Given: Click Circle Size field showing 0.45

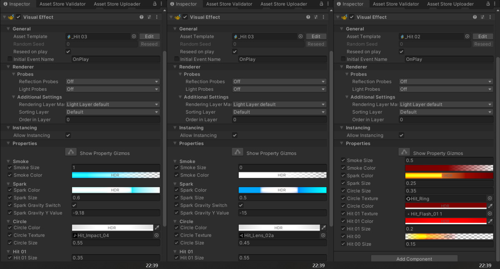Looking at the screenshot, I should [x=282, y=243].
